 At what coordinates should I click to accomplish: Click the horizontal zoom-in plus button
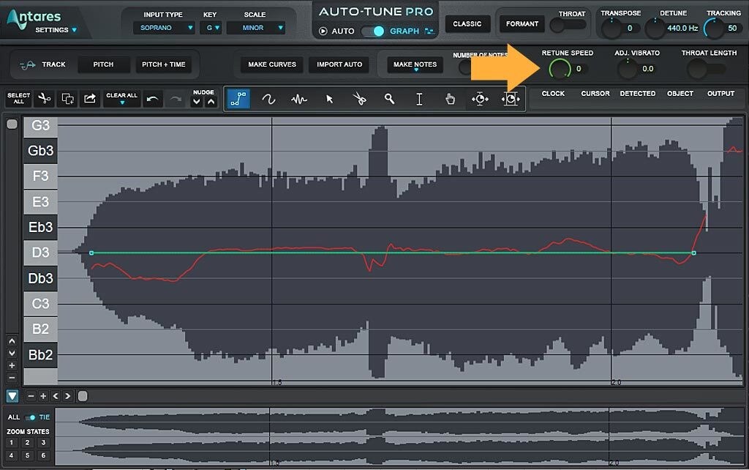coord(43,396)
